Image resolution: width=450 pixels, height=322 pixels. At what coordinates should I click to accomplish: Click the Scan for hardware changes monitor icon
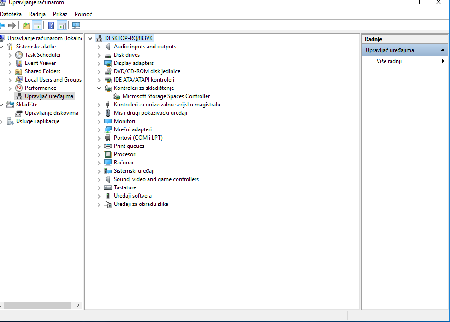(76, 25)
